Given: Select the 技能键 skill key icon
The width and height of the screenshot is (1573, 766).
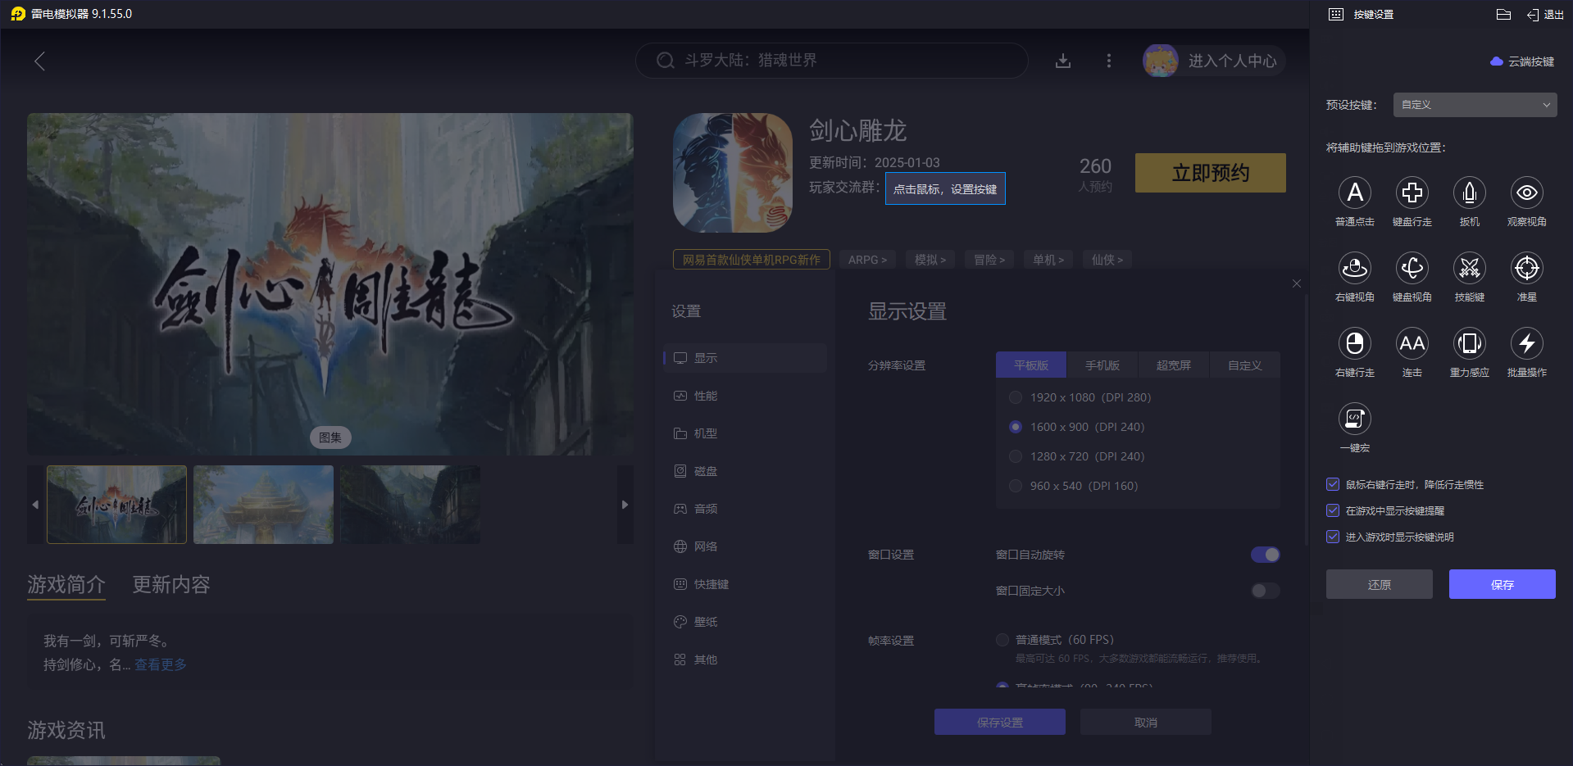Looking at the screenshot, I should tap(1470, 268).
